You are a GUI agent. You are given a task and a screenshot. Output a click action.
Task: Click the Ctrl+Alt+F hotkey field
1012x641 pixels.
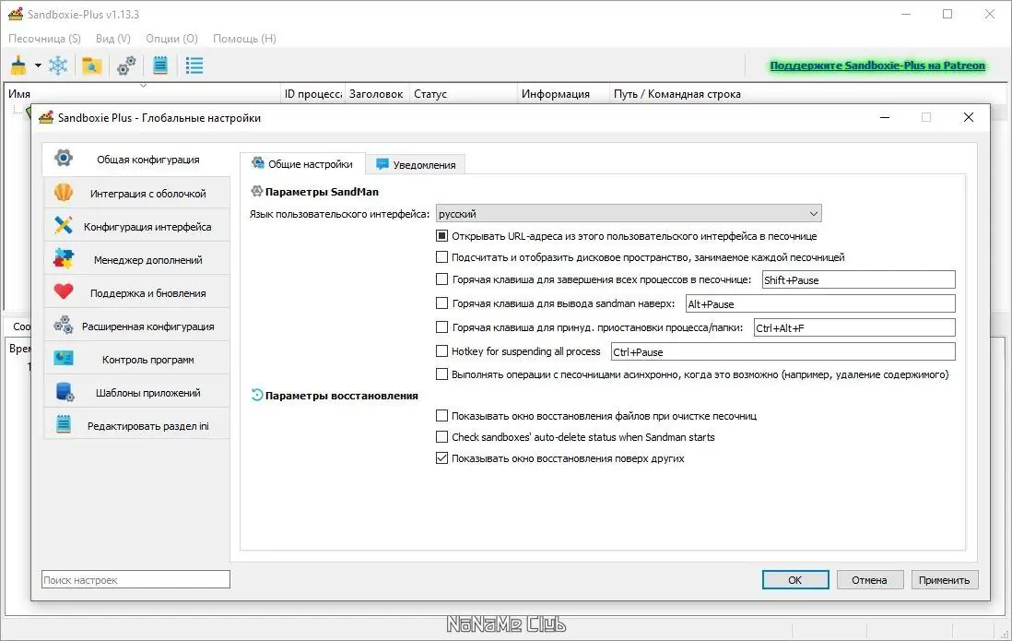[x=854, y=327]
